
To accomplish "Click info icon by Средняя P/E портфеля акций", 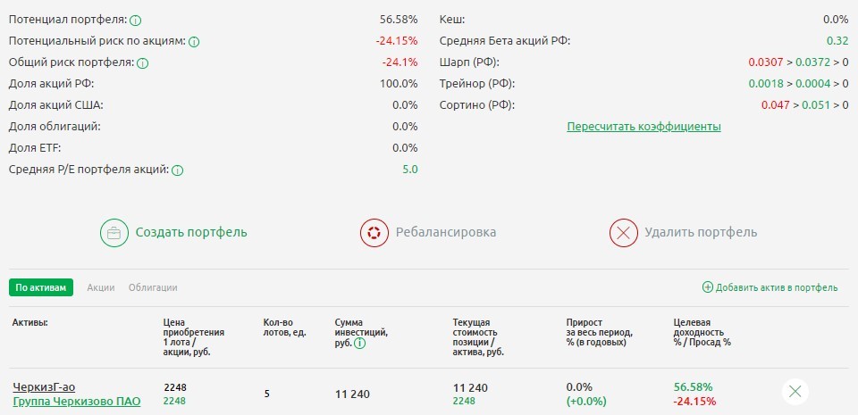I will (x=177, y=170).
